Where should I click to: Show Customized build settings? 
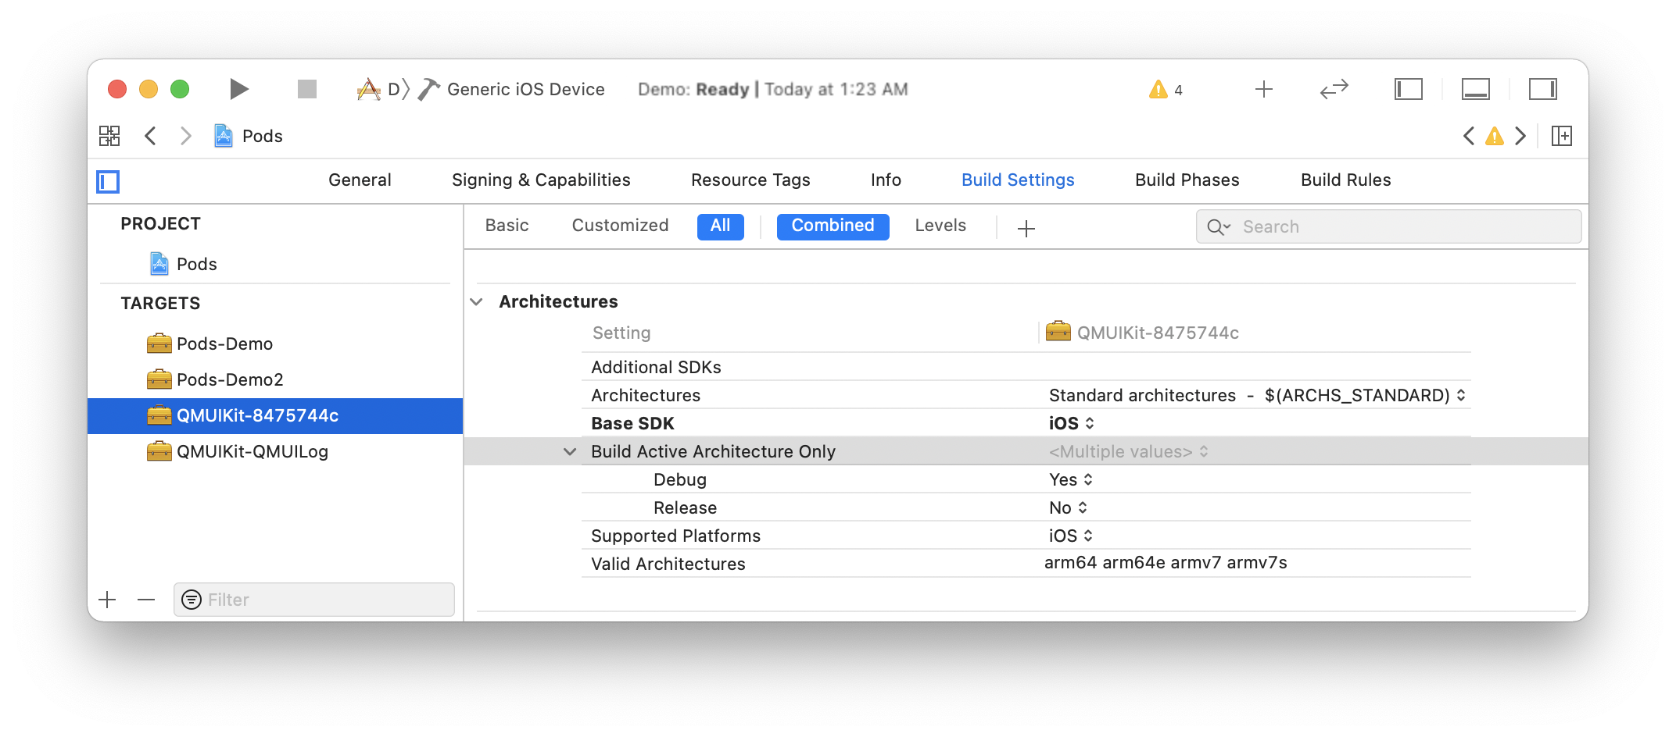point(620,226)
